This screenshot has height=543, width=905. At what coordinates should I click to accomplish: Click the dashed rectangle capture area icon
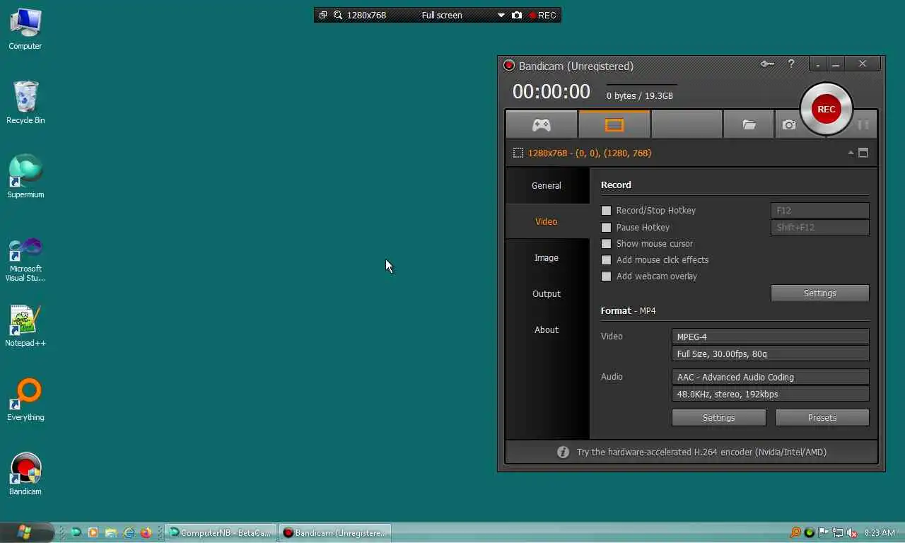pos(518,153)
